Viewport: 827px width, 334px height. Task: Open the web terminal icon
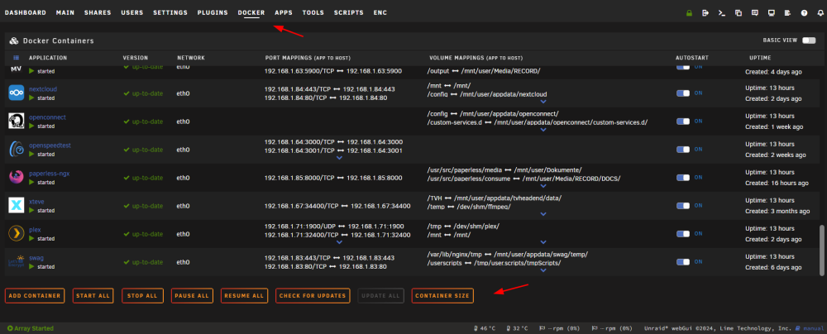[x=721, y=13]
